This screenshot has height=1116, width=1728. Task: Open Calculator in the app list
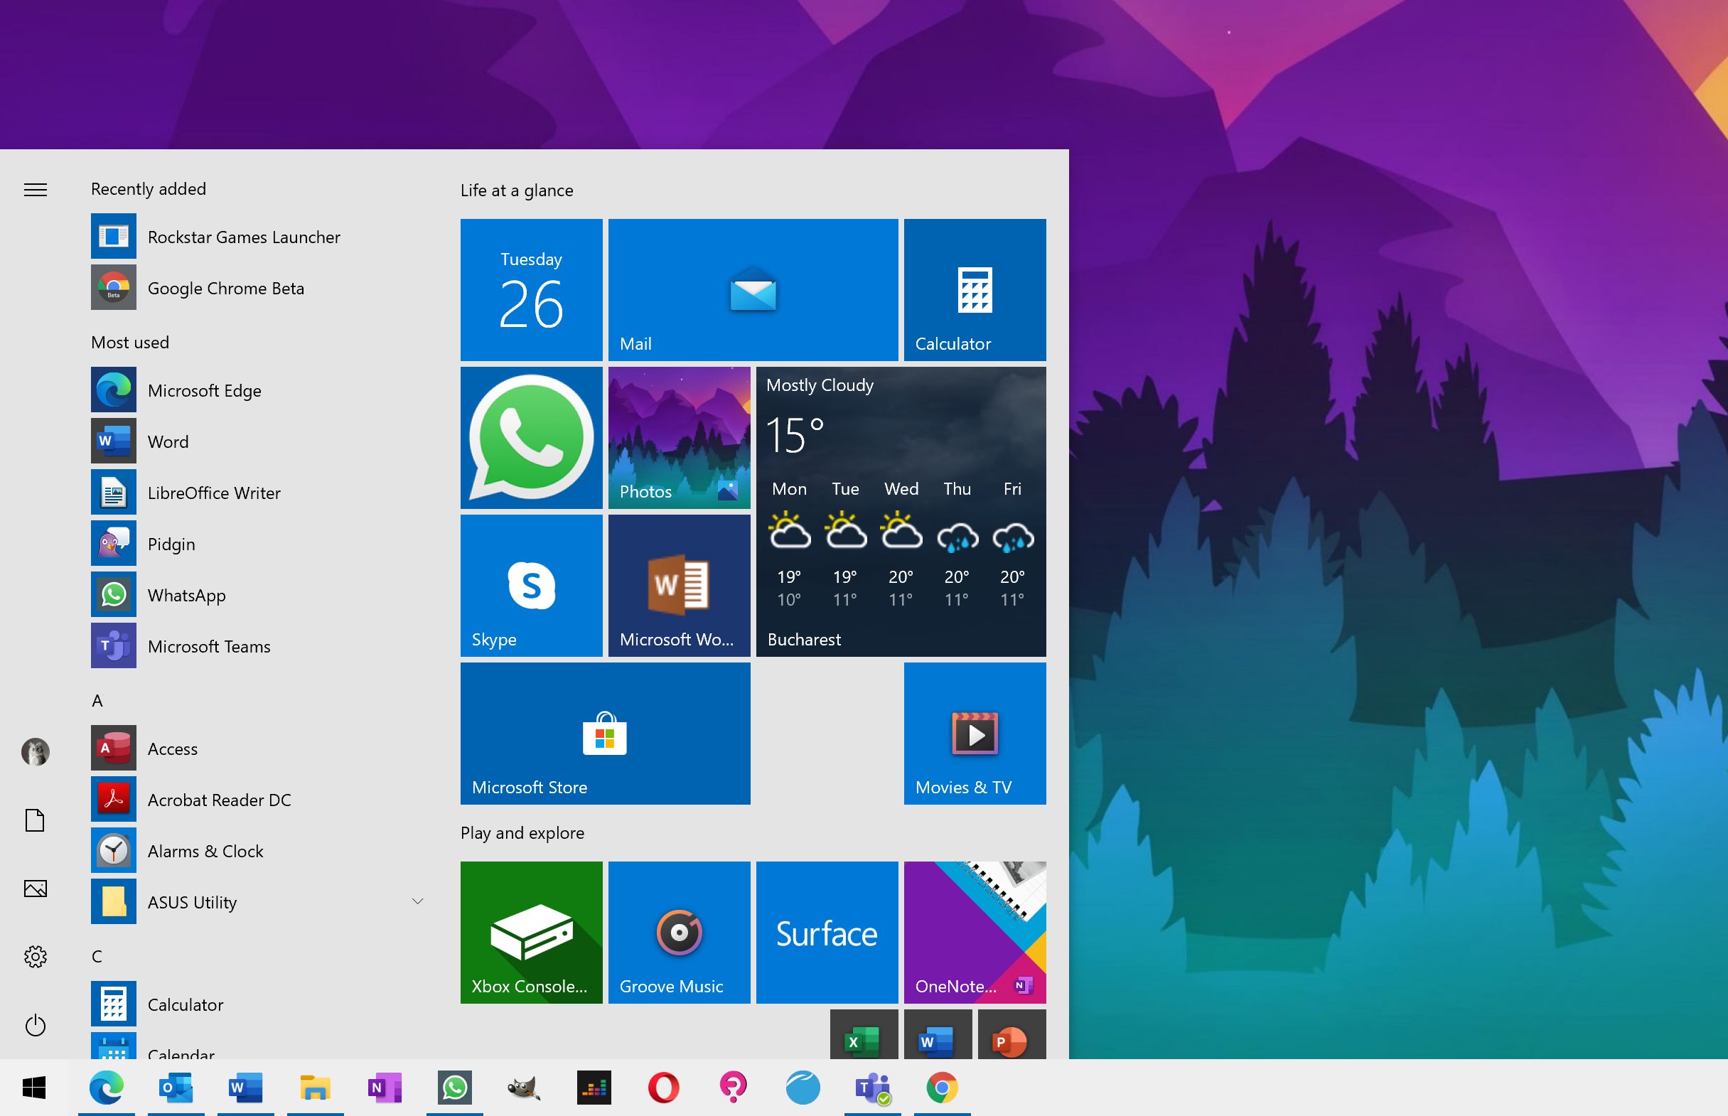tap(258, 1004)
